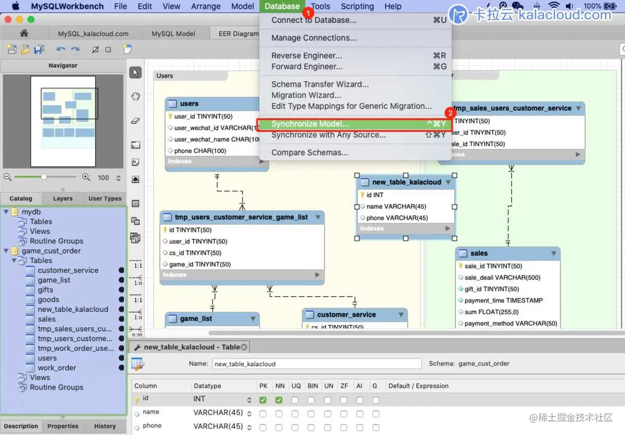The width and height of the screenshot is (625, 435).
Task: Switch to the User Types tab
Action: click(105, 198)
